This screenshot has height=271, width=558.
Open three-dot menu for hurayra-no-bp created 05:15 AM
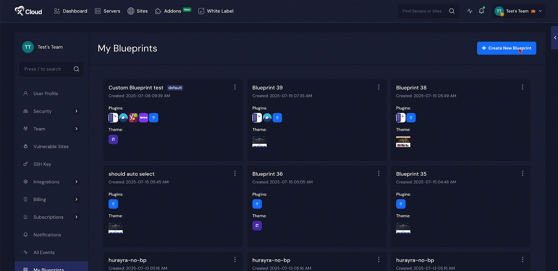point(522,259)
